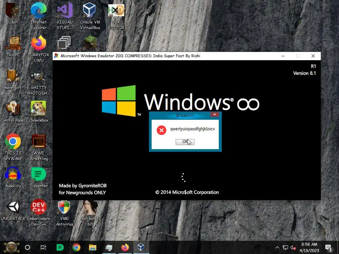Select the Audacity desktop icon
The image size is (339, 254).
[13, 178]
